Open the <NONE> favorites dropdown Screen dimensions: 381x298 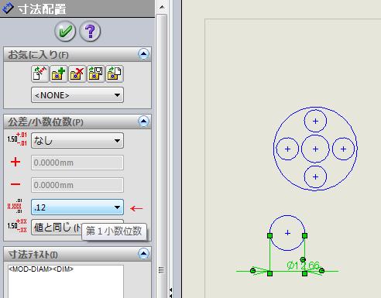[x=77, y=95]
